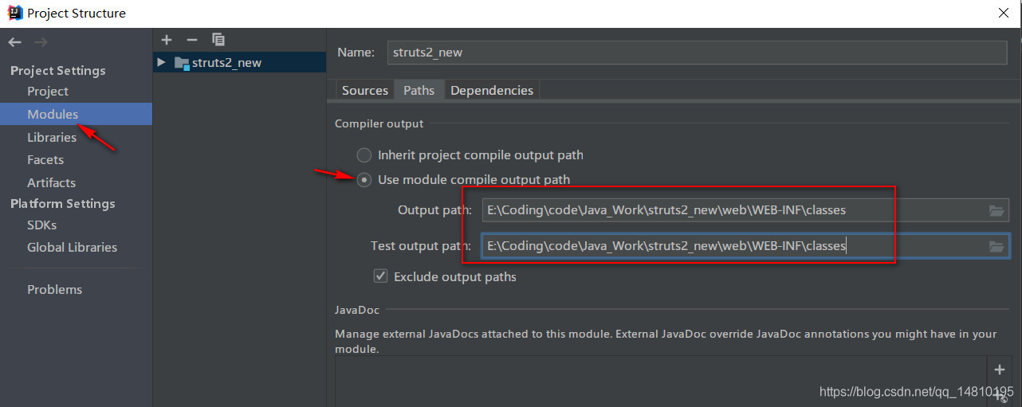Browse folder for Test output path
This screenshot has height=407, width=1022.
(996, 246)
